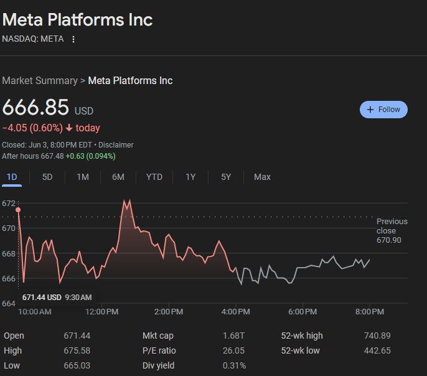This screenshot has height=376, width=427.
Task: Select the 1D chart range tab
Action: click(12, 177)
